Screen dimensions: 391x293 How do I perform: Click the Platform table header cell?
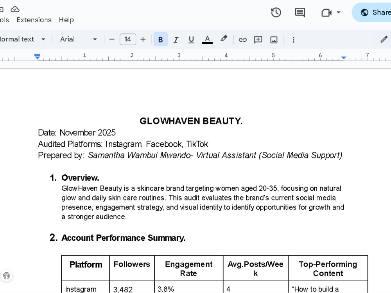tap(86, 268)
